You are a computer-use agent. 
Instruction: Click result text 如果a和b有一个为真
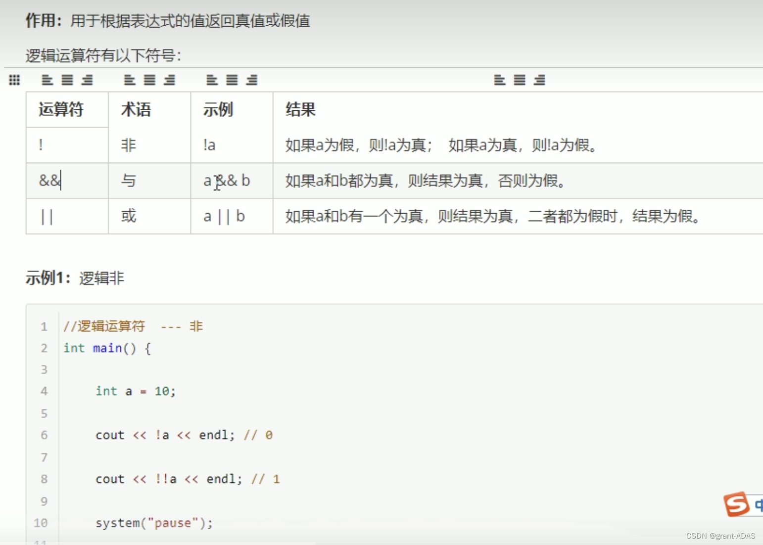coord(354,217)
